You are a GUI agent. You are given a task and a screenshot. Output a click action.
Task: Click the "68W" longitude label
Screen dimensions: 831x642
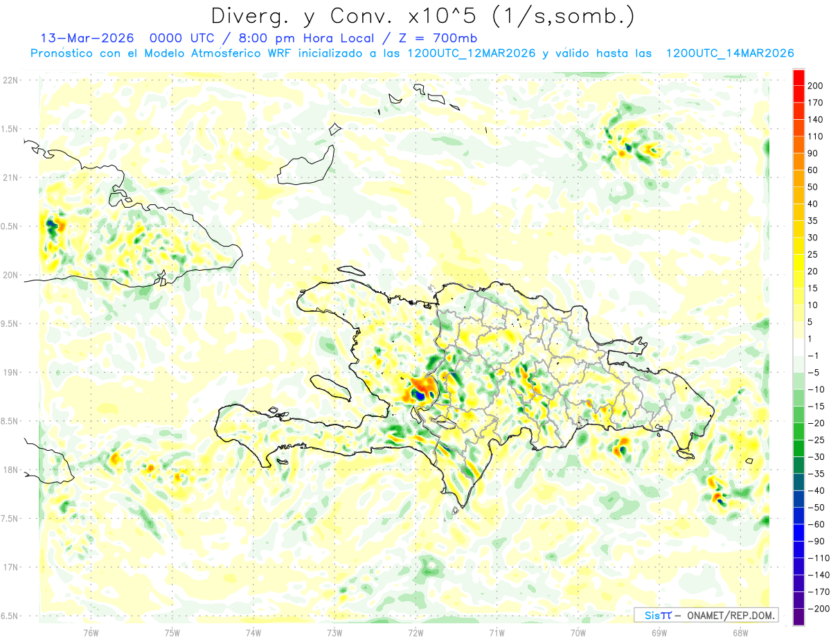click(740, 632)
